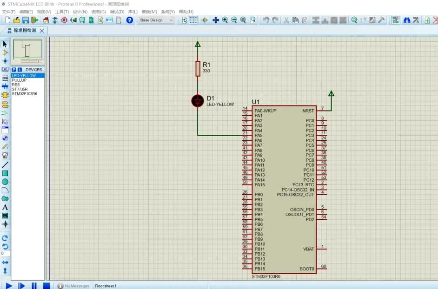This screenshot has width=438, height=289.
Task: Click the Open Project folder icon
Action: pos(16,20)
